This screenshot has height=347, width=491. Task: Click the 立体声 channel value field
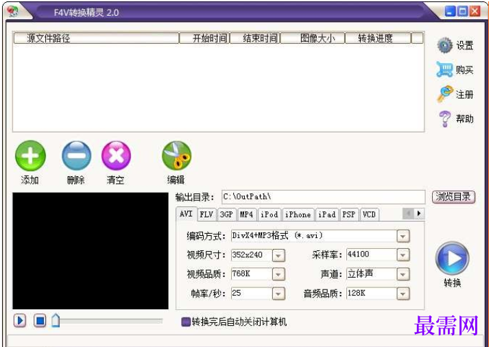click(372, 275)
